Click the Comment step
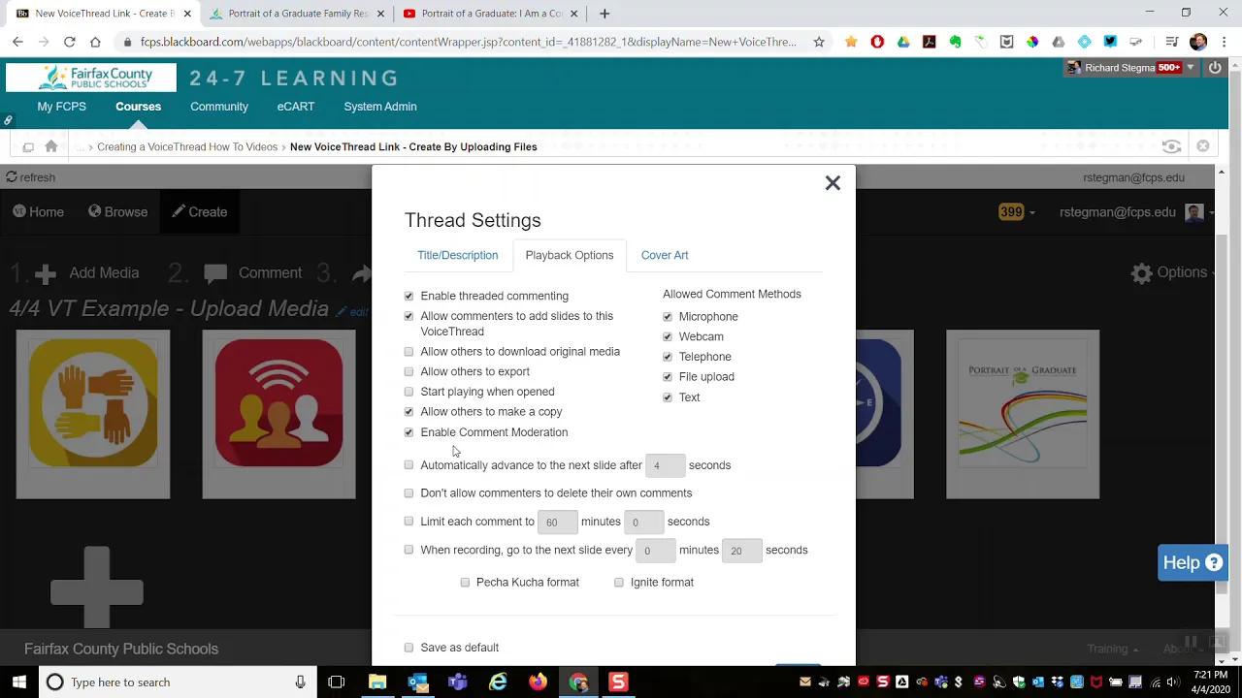 tap(253, 273)
